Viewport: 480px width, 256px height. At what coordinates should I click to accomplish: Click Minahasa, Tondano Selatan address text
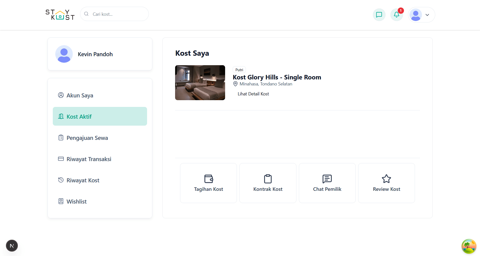(x=266, y=84)
